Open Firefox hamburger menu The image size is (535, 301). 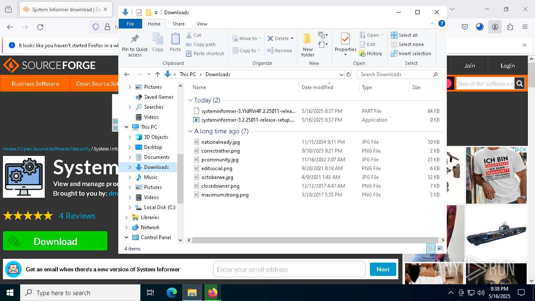pyautogui.click(x=525, y=27)
